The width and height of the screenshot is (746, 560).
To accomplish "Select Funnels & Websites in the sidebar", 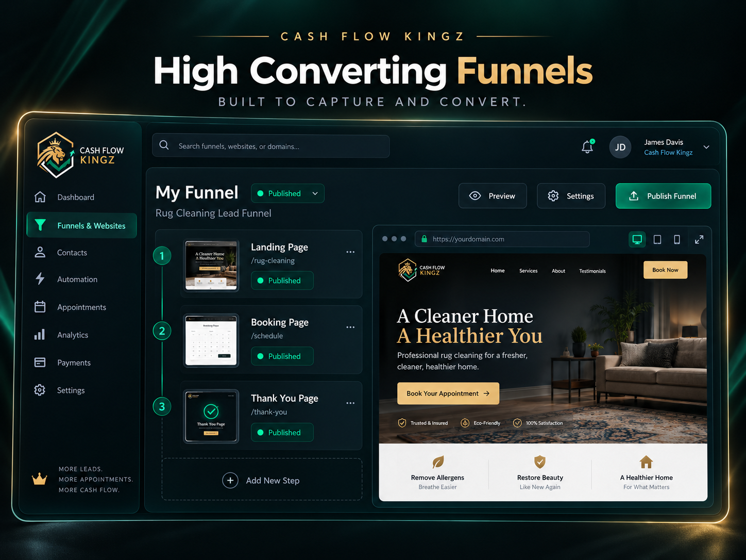I will (81, 225).
